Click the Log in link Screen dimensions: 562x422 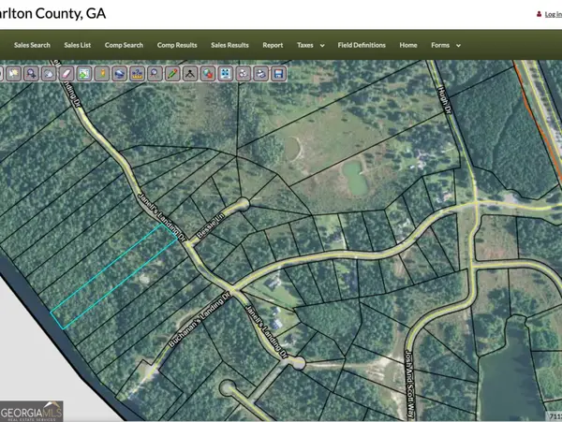(553, 14)
